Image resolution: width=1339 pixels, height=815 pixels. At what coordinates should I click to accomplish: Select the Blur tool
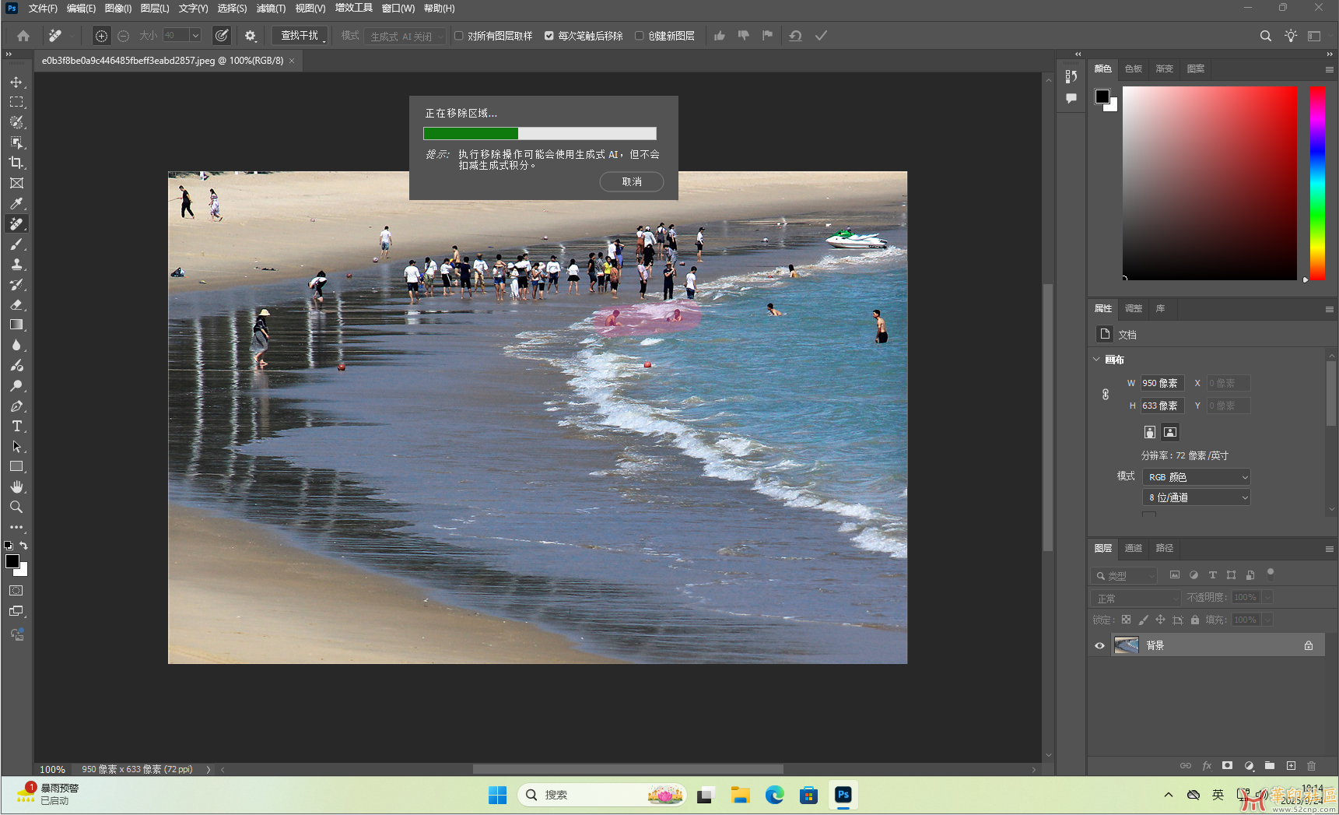click(x=16, y=345)
